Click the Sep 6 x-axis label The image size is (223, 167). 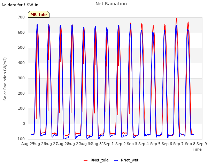tap(167, 144)
